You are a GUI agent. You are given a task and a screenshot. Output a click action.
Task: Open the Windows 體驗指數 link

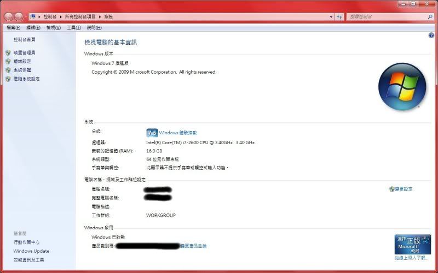[x=177, y=133]
